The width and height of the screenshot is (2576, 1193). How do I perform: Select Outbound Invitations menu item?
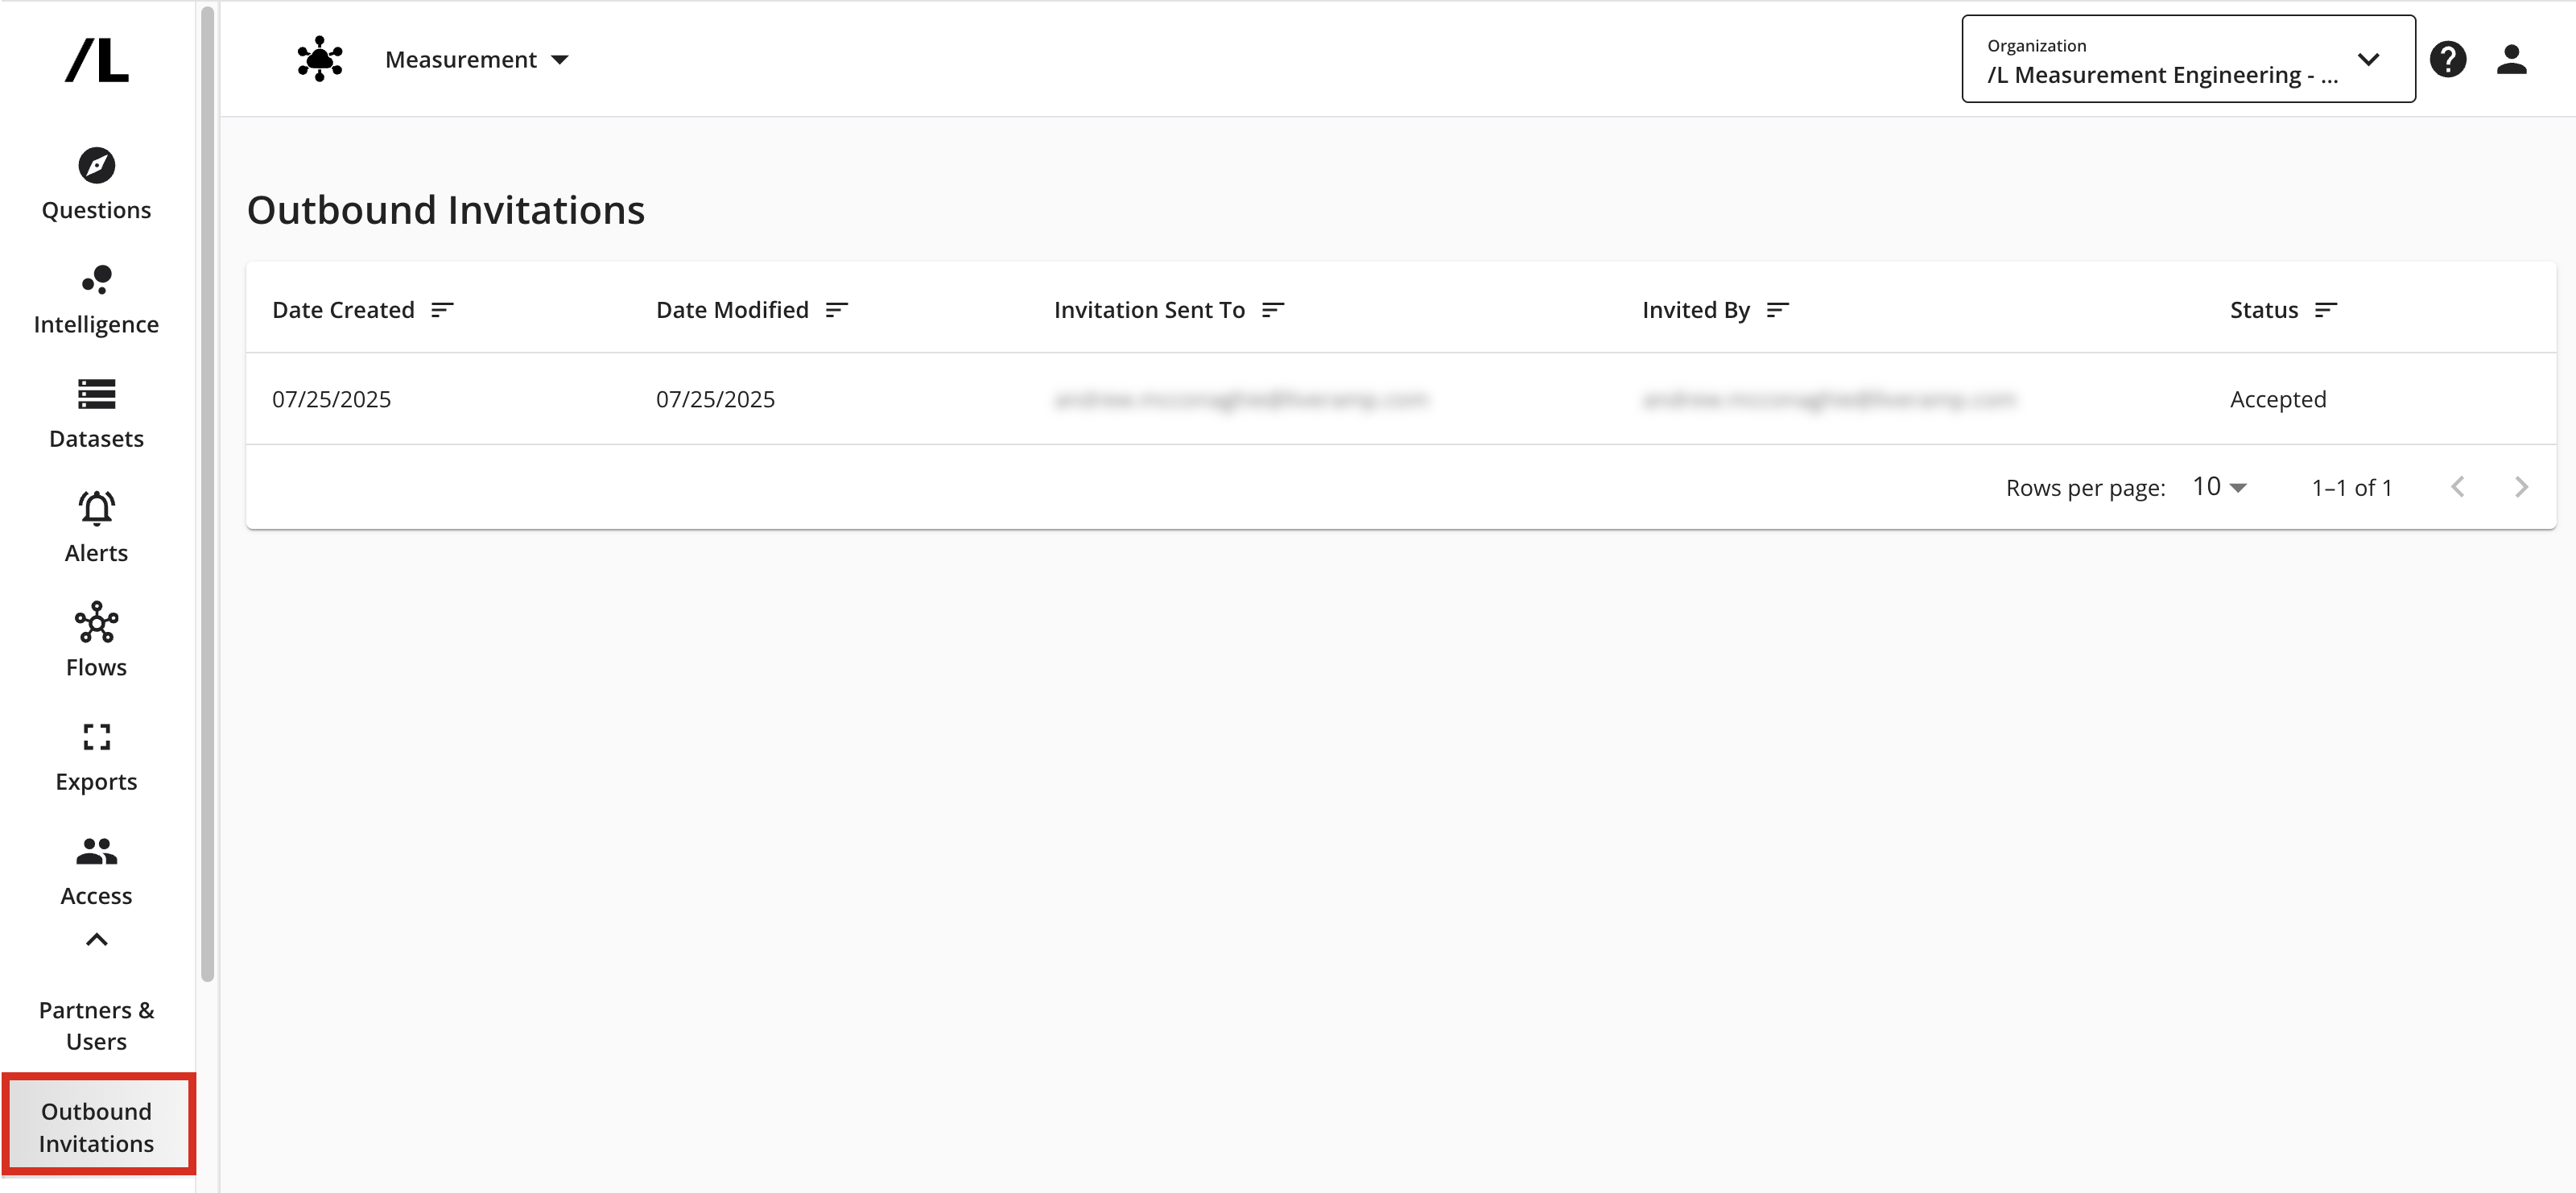96,1126
